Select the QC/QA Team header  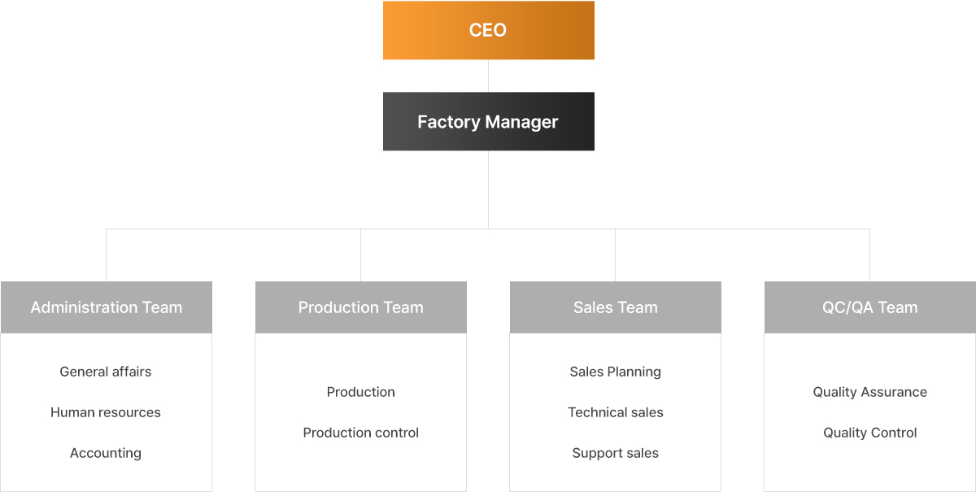[x=869, y=307]
